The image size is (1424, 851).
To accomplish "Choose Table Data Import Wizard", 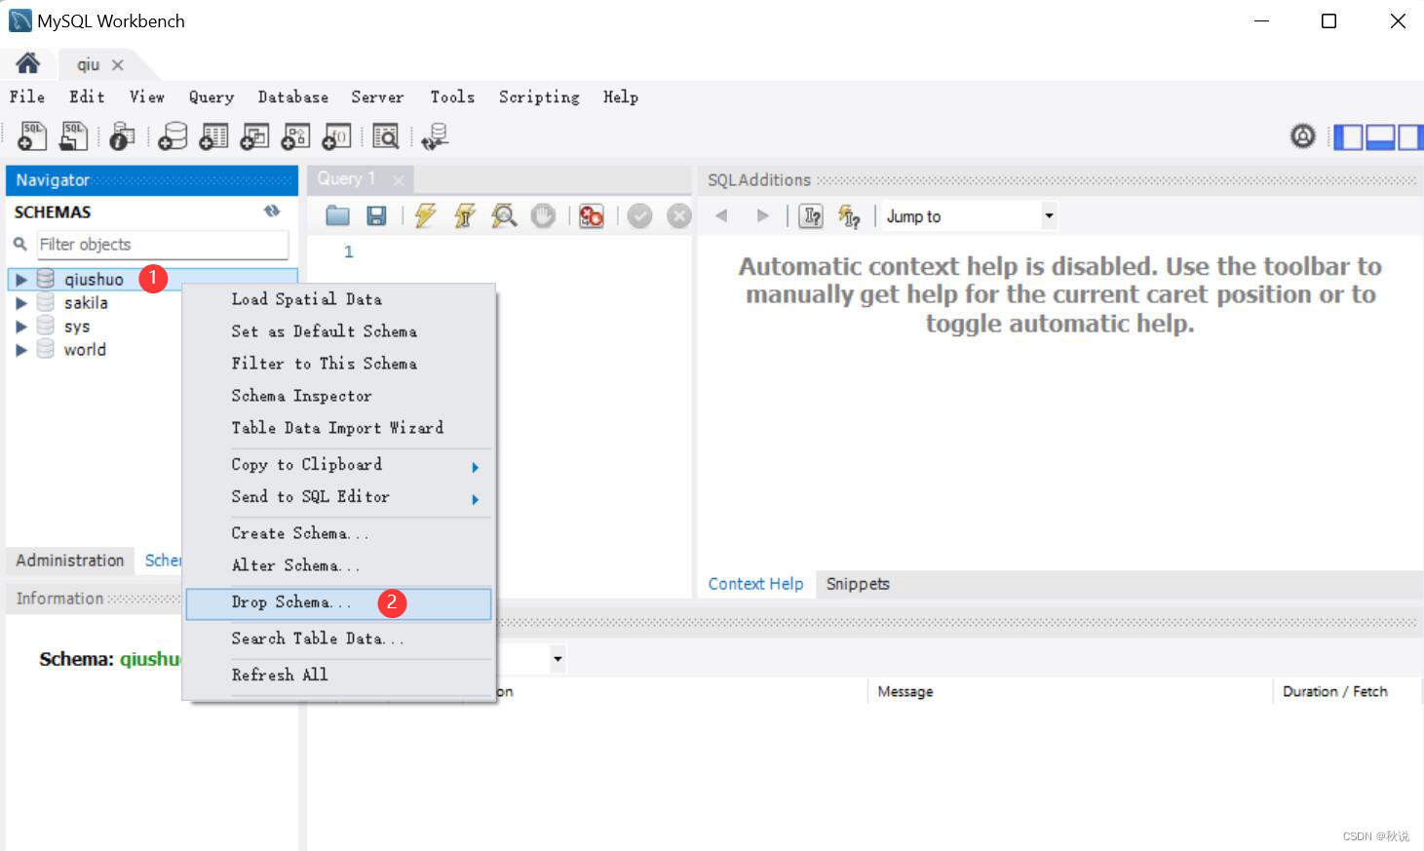I will tap(338, 428).
